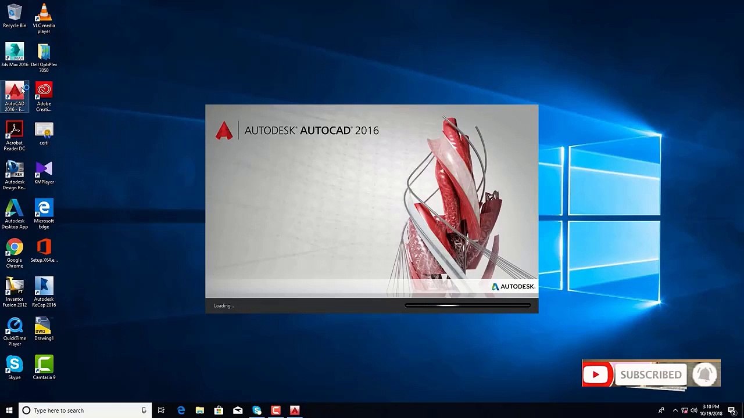
Task: Open the Recycle Bin desktop icon
Action: 15,16
